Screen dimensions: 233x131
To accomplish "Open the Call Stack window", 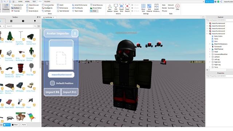I will [x=46, y=11].
